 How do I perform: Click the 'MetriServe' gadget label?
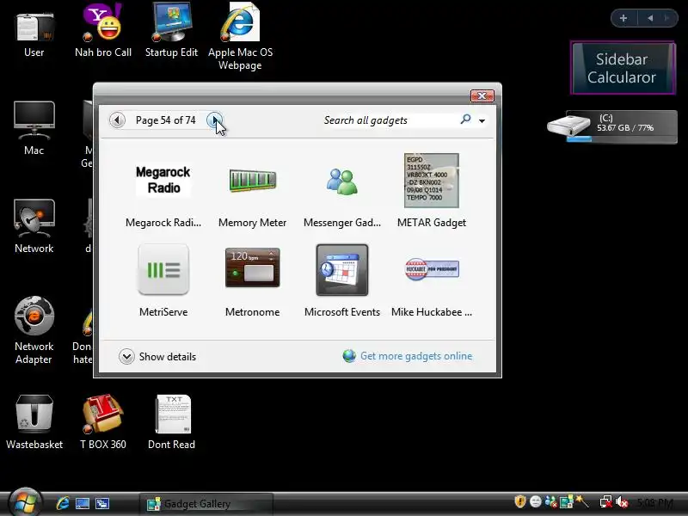(163, 312)
